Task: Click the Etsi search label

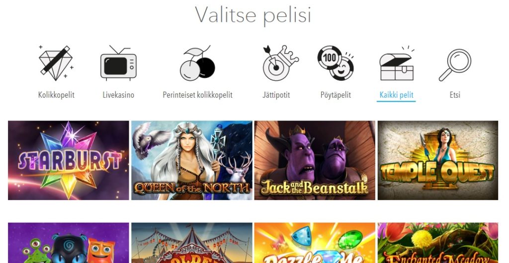Action: tap(455, 95)
